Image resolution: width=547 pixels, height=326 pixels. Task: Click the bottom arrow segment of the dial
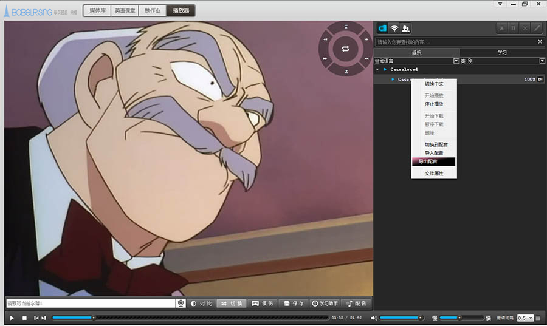(x=346, y=72)
